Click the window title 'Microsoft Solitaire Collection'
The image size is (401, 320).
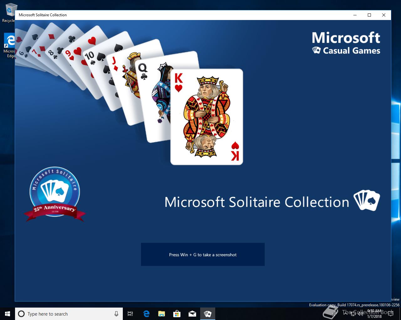[43, 15]
